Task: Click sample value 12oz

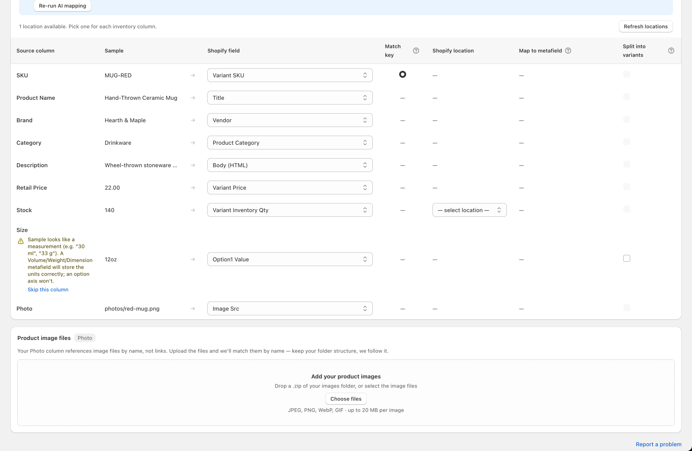Action: pyautogui.click(x=111, y=259)
